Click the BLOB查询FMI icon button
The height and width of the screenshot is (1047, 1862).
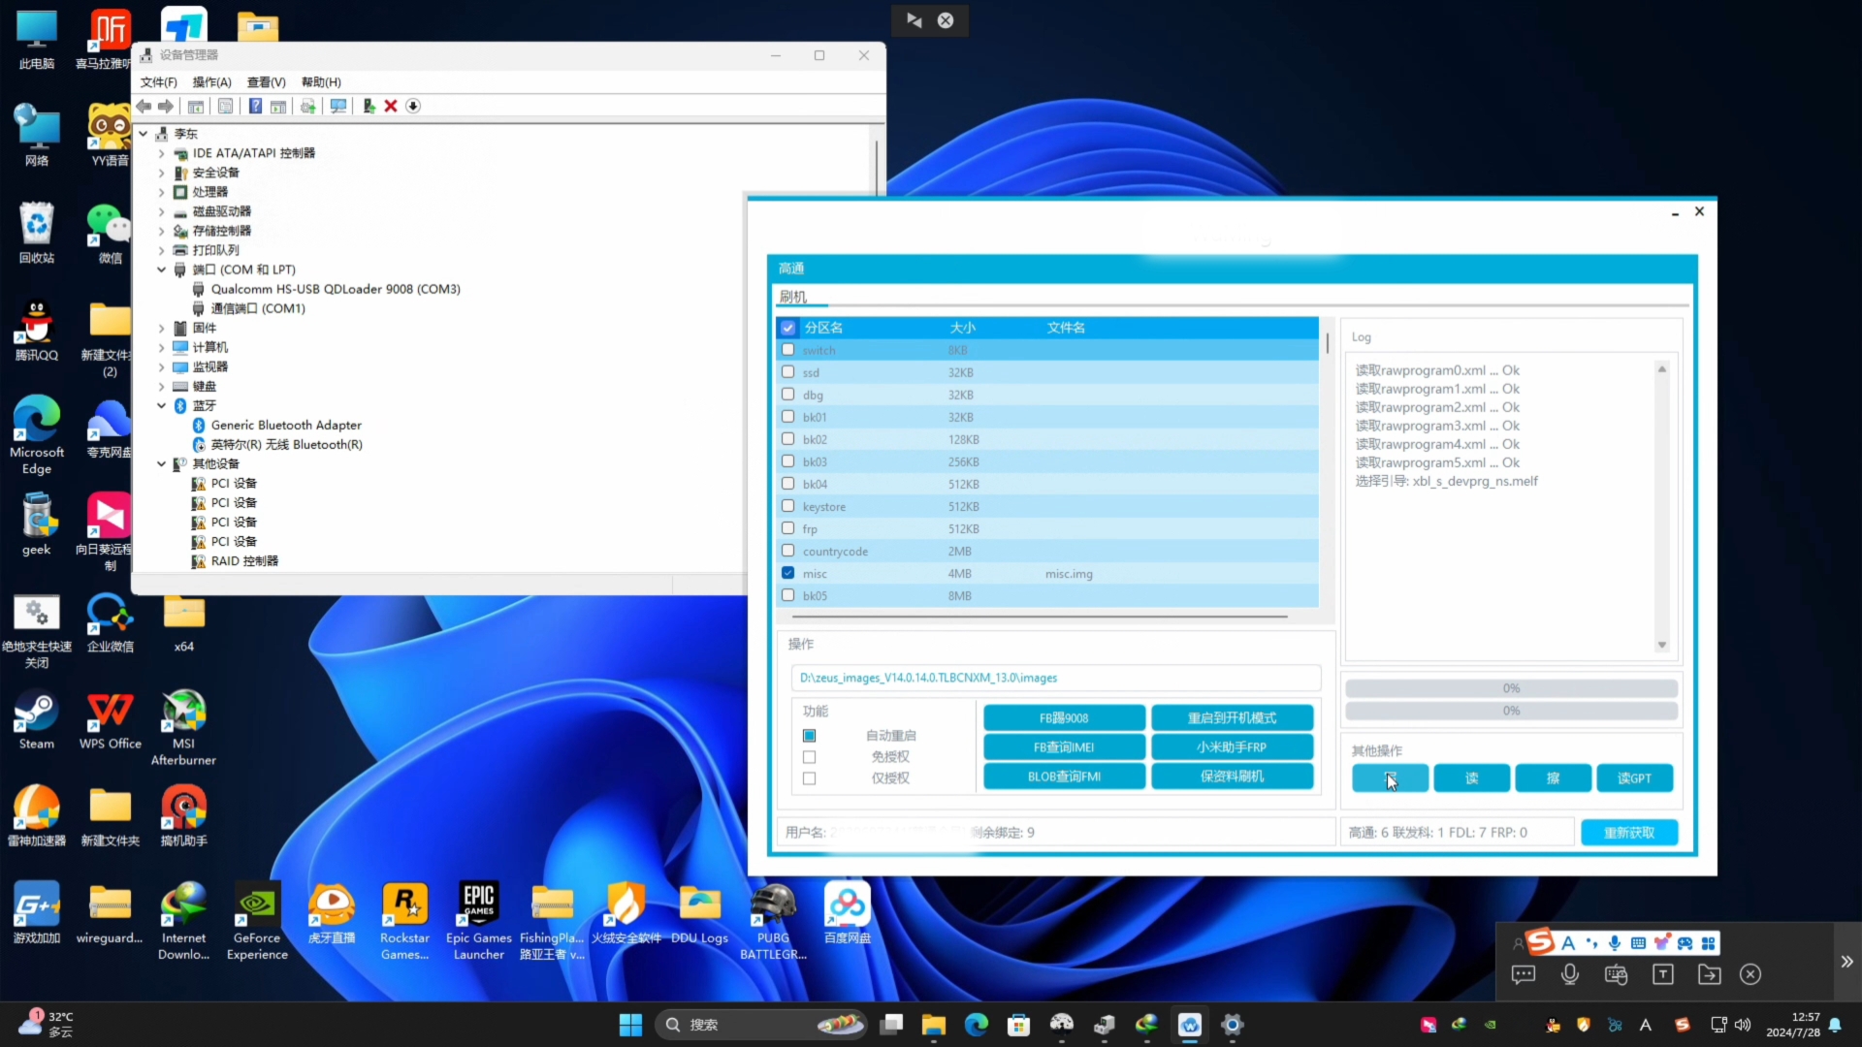point(1064,776)
